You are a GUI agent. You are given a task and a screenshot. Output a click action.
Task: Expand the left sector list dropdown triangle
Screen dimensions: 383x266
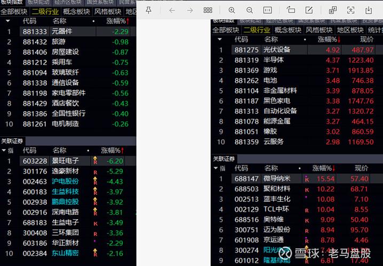[x=8, y=21]
